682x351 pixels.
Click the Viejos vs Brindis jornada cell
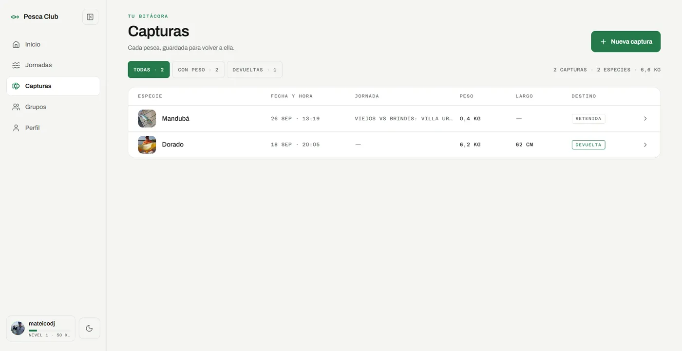click(x=403, y=119)
